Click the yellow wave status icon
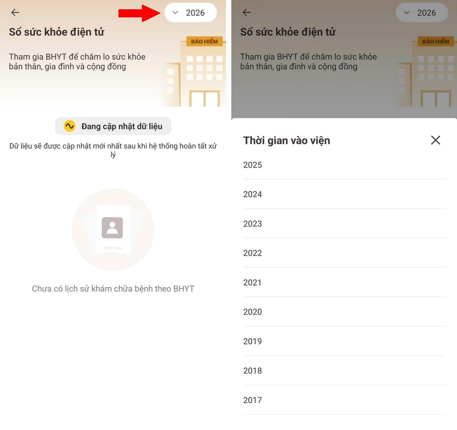Viewport: 457px width, 430px height. click(x=70, y=126)
